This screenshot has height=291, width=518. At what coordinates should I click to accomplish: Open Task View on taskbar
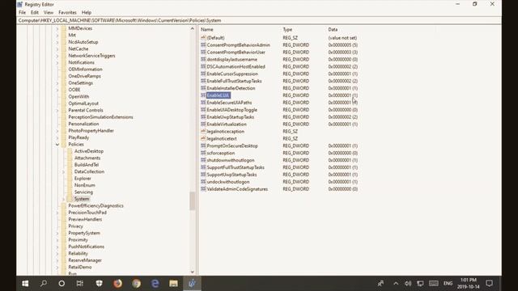click(79, 284)
